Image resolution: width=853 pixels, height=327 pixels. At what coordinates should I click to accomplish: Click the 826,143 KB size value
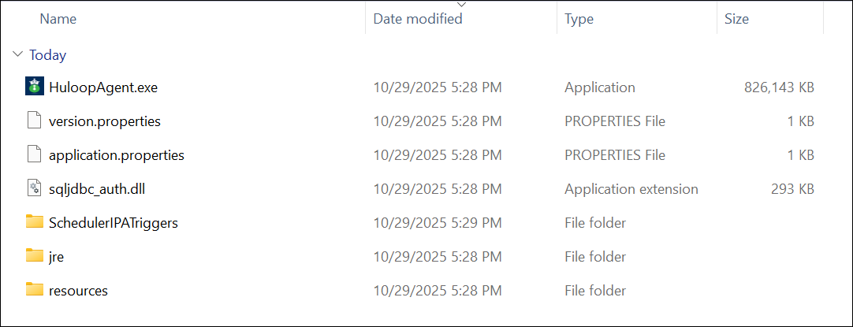point(779,87)
